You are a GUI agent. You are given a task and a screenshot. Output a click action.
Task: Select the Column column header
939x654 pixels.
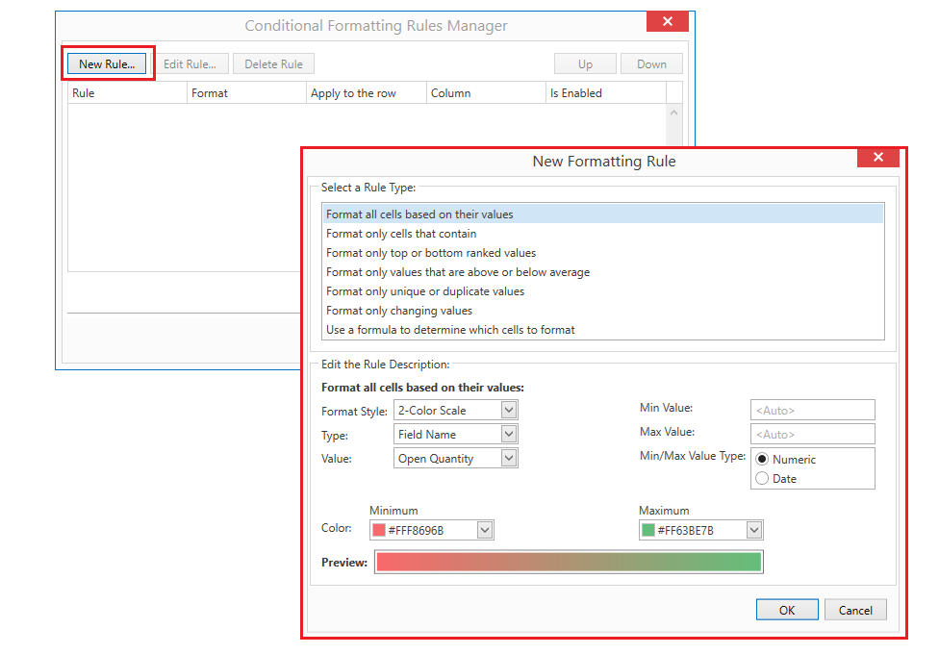(486, 93)
